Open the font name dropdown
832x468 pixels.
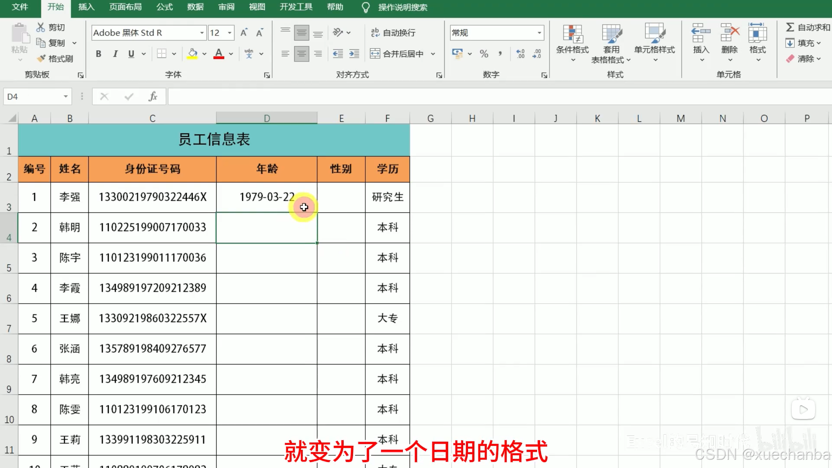click(x=201, y=32)
